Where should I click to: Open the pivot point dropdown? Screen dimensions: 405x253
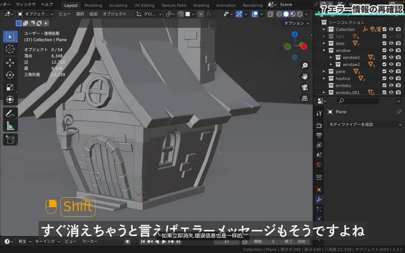[170, 14]
